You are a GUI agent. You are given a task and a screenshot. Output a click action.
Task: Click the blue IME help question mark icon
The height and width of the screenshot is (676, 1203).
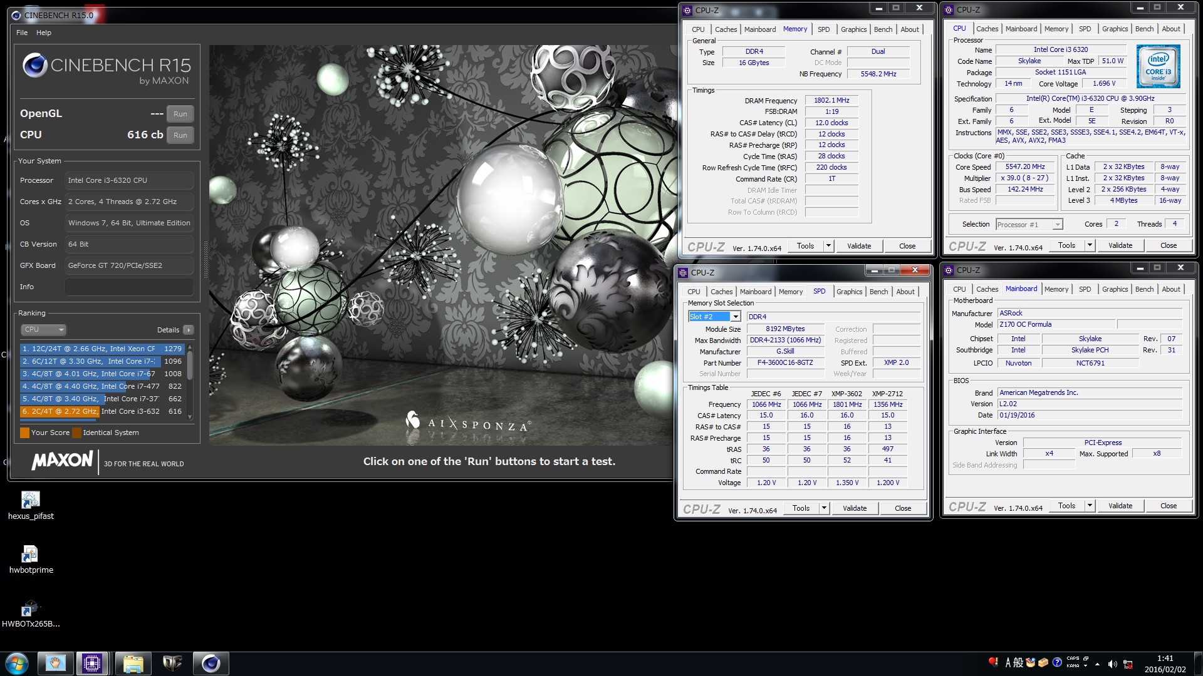(x=1057, y=662)
